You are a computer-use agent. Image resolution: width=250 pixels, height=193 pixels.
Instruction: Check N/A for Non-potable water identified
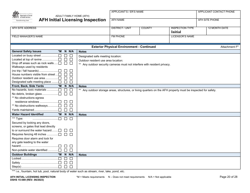[71, 150]
